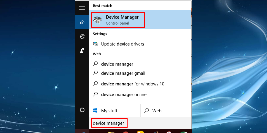Click the Best match heading
Screen dimensions: 267x133
pyautogui.click(x=103, y=6)
